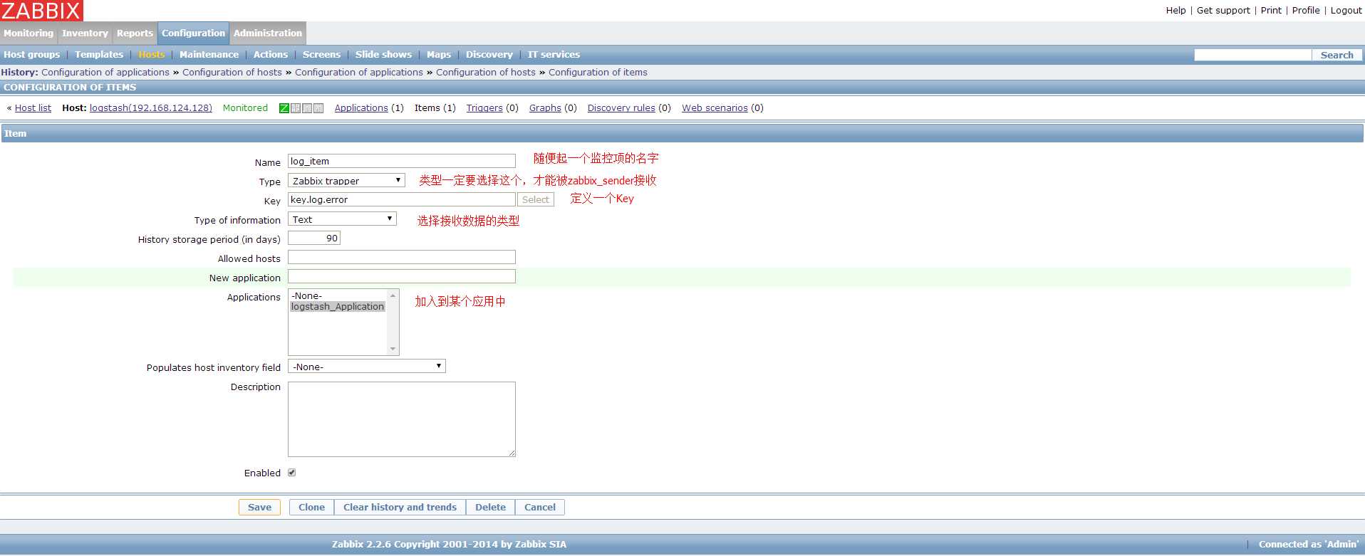1365x556 pixels.
Task: Open the Inventory menu
Action: [x=85, y=33]
